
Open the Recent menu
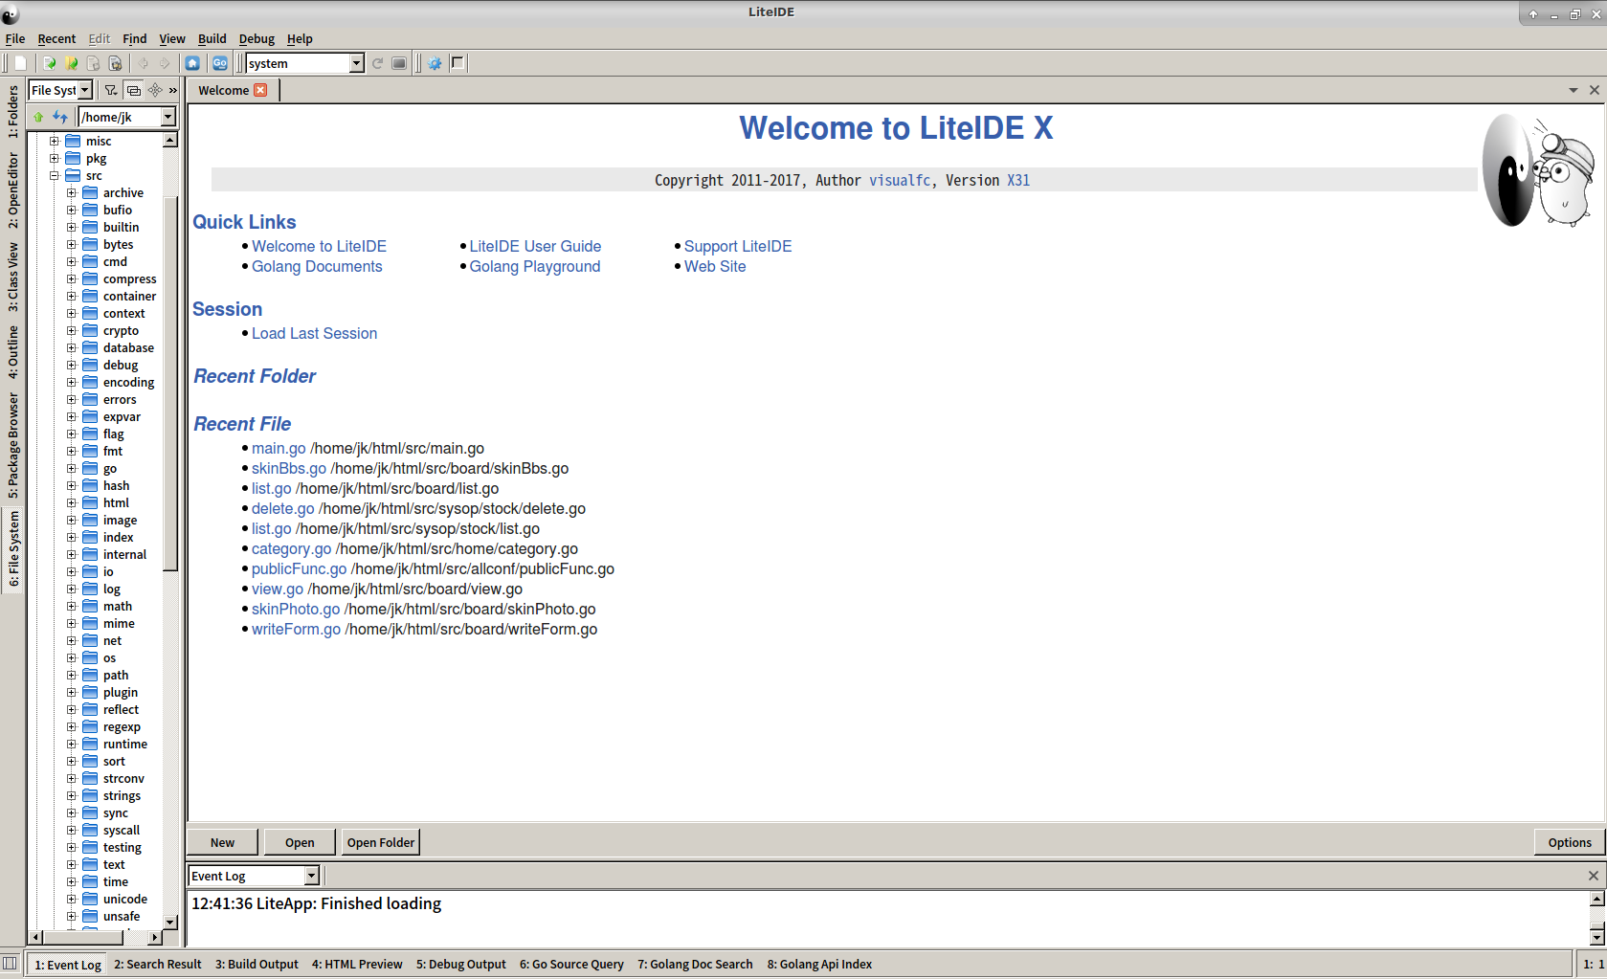(x=56, y=38)
